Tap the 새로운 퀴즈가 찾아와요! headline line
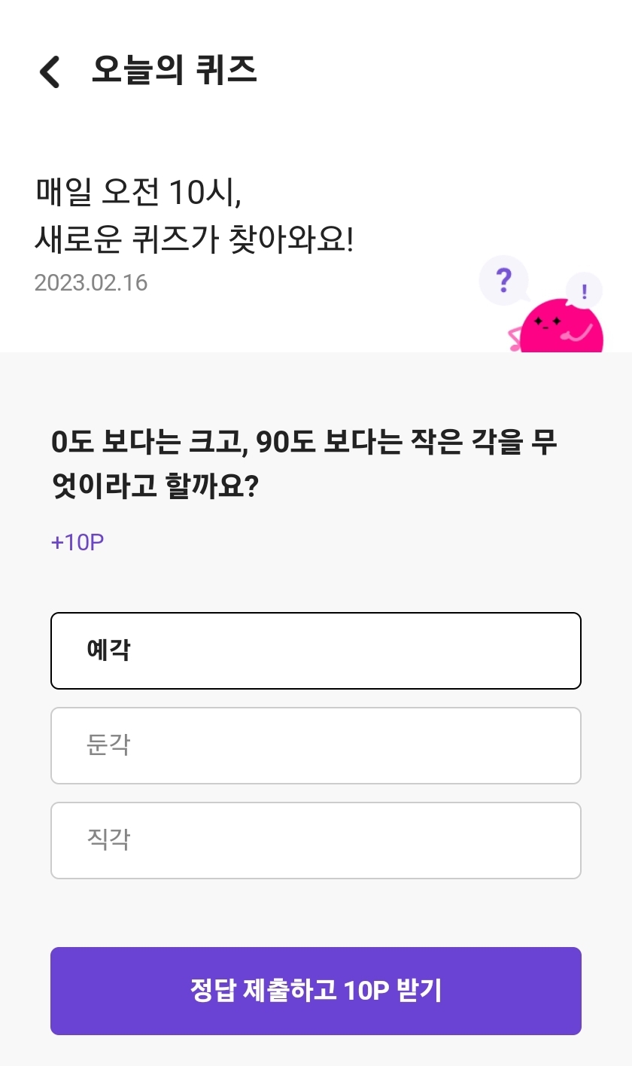Image resolution: width=632 pixels, height=1066 pixels. click(x=194, y=240)
